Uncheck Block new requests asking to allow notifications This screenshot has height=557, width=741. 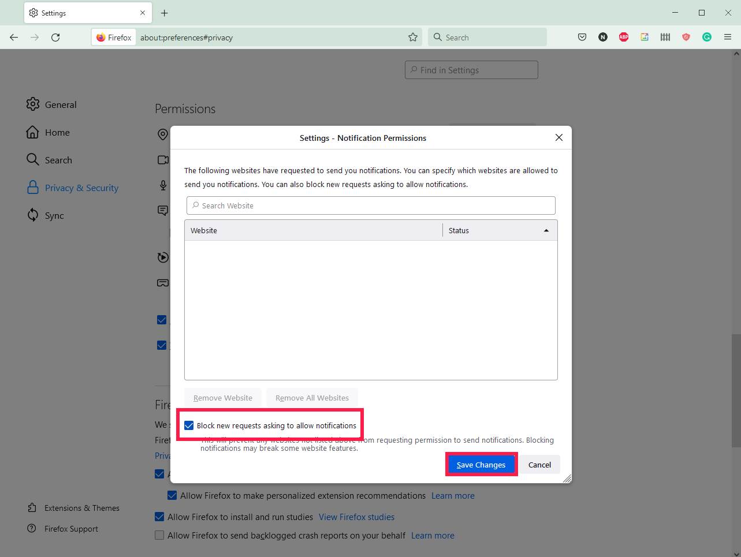(x=189, y=425)
